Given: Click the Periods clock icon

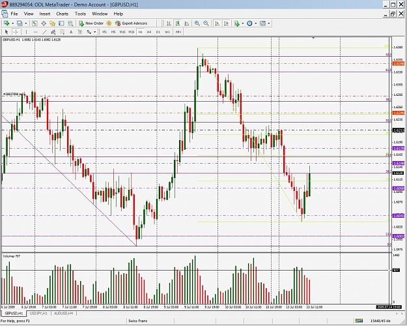Looking at the screenshot, I should pyautogui.click(x=249, y=23).
